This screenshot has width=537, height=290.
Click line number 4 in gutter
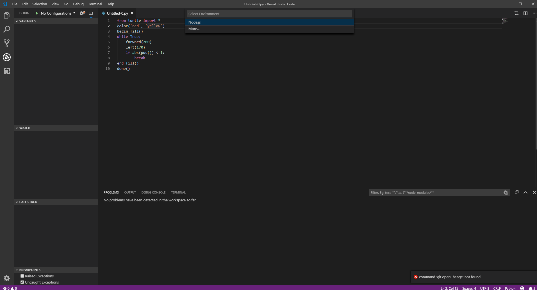[109, 36]
